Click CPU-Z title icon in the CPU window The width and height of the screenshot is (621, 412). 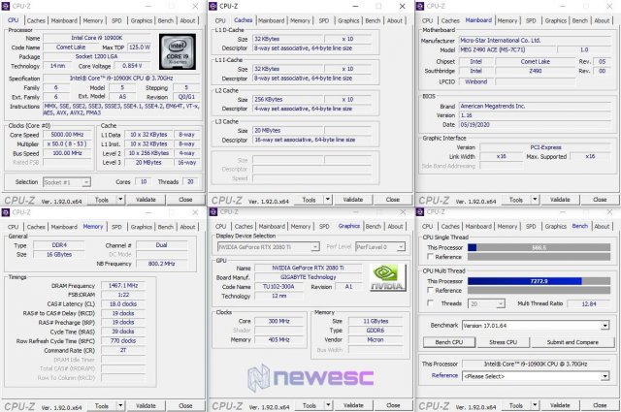7,6
